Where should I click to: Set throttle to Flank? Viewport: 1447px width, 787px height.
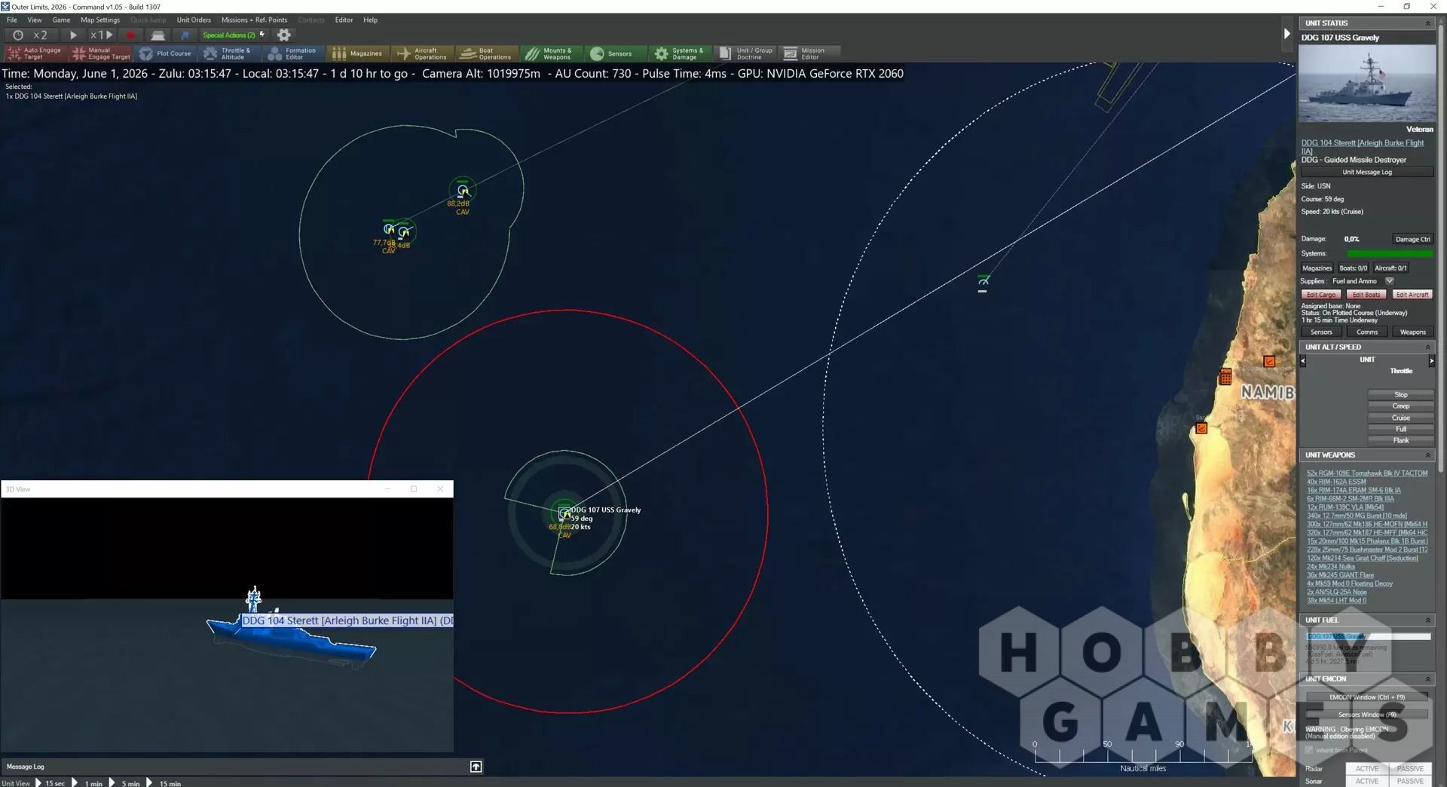1400,440
